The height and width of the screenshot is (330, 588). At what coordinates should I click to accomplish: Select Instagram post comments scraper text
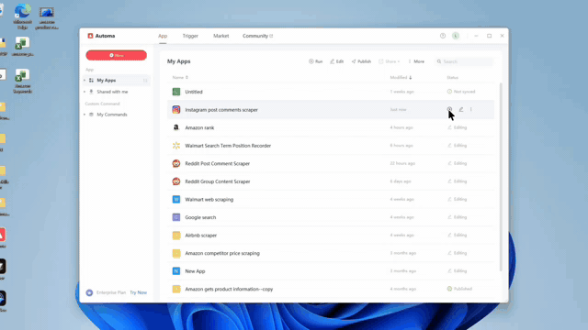point(221,110)
